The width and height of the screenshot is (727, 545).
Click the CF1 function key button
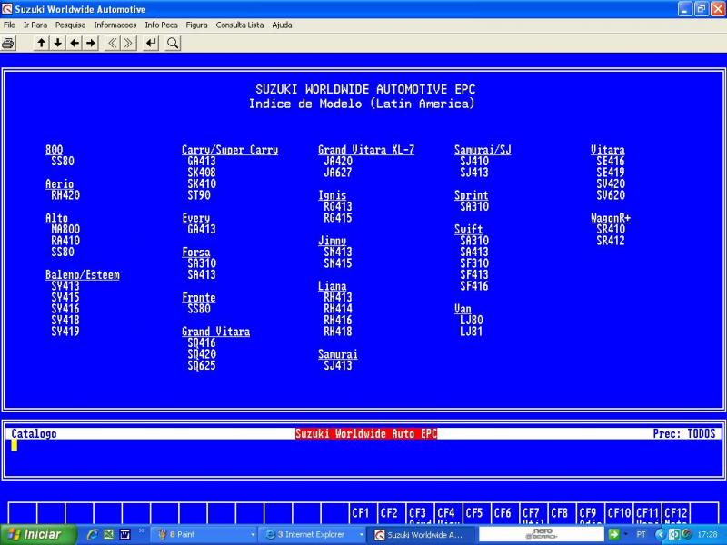point(361,513)
